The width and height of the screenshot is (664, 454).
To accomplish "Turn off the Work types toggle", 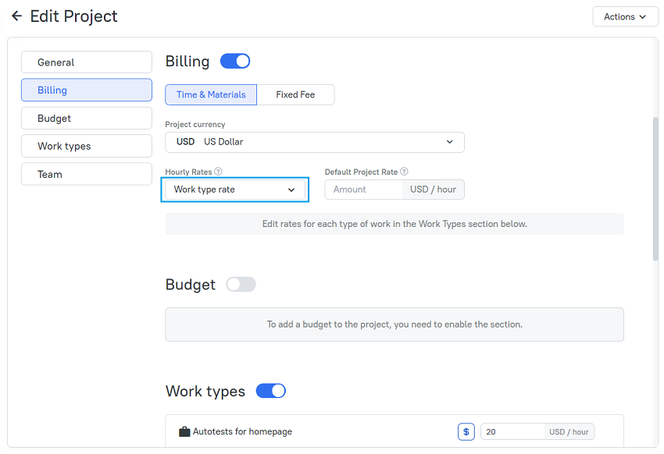I will 270,391.
